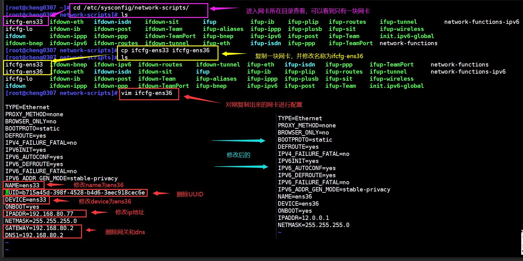Click ifup-tunnel in the second ls output
The image size is (523, 261).
(x=388, y=71)
